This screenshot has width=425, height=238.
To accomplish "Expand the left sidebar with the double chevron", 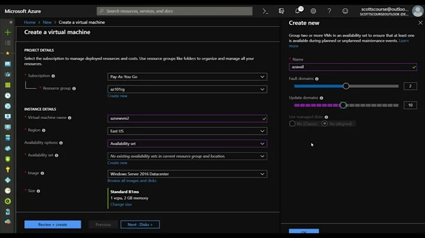I will tap(11, 22).
